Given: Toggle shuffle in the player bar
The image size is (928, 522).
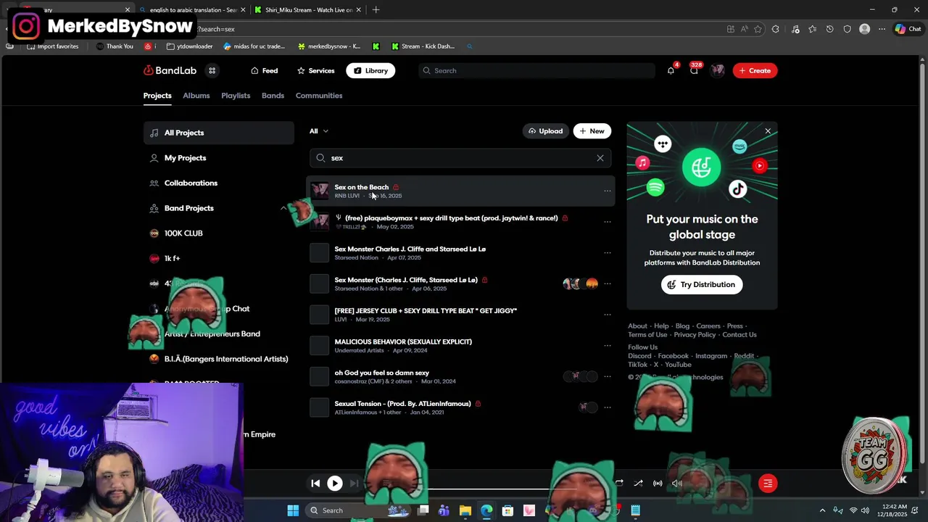Looking at the screenshot, I should pyautogui.click(x=638, y=484).
